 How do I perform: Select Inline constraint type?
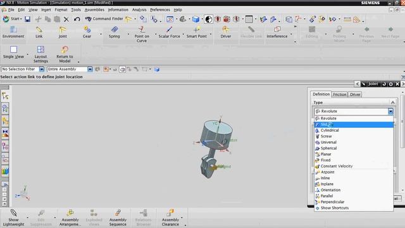pyautogui.click(x=354, y=178)
